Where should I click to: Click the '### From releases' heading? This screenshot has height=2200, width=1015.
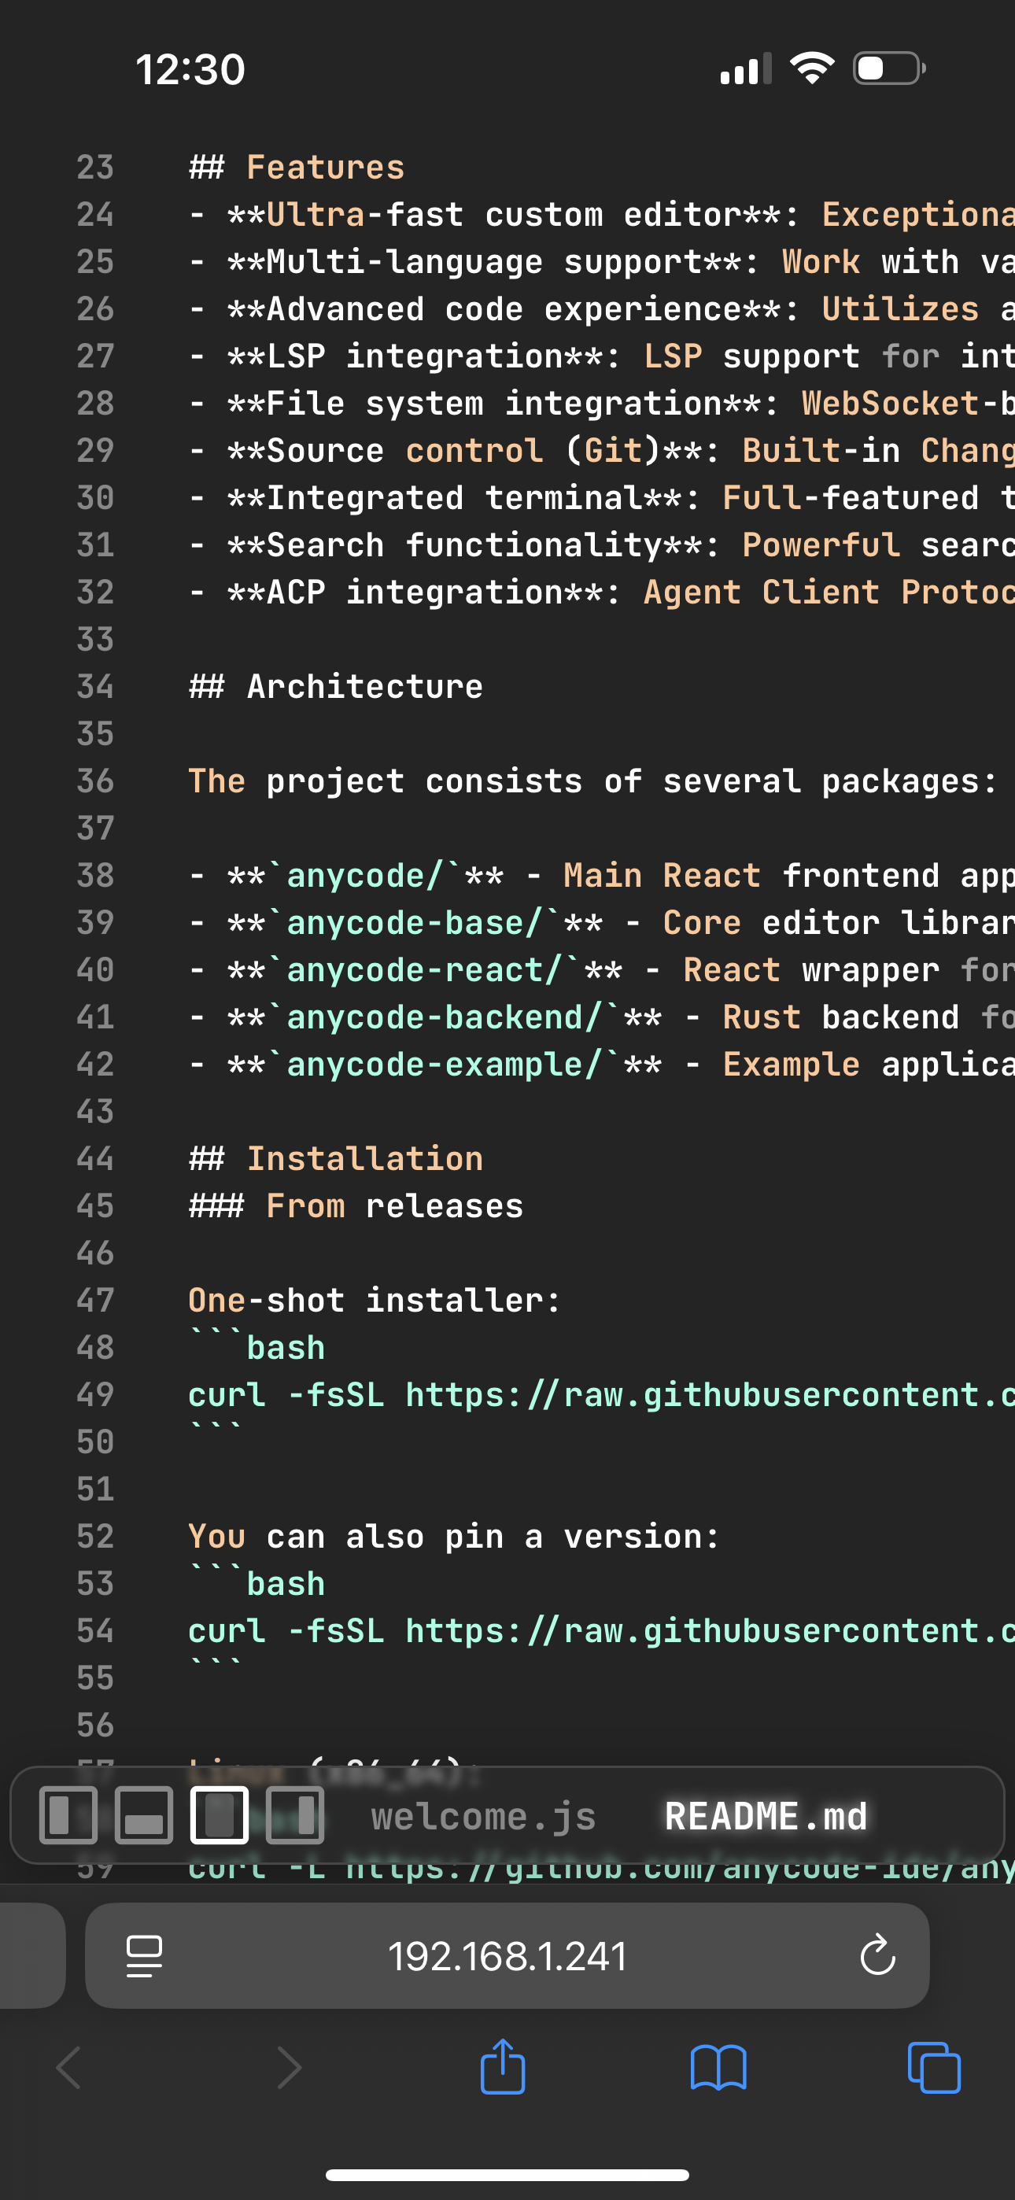point(356,1206)
